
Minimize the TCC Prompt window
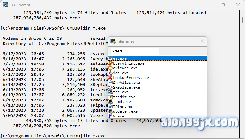point(208,5)
